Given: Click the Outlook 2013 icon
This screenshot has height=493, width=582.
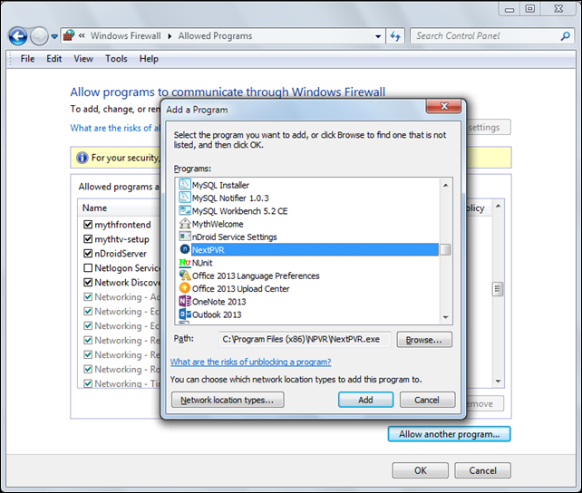Looking at the screenshot, I should pos(185,314).
